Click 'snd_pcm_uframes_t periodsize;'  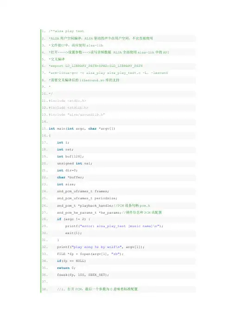[x=87, y=198]
